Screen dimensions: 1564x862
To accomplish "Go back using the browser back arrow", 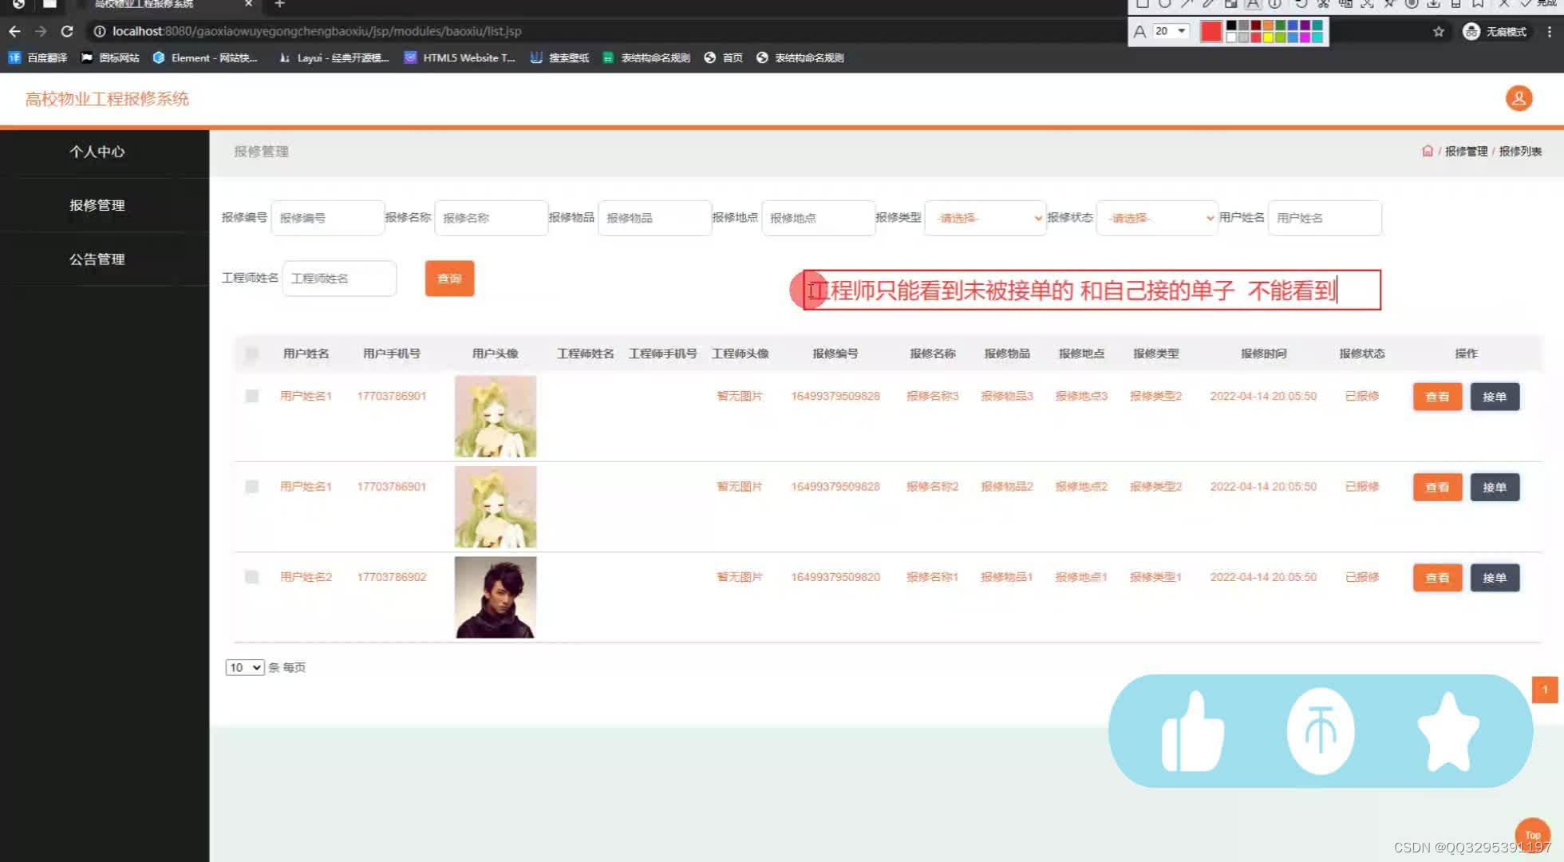I will tap(14, 31).
